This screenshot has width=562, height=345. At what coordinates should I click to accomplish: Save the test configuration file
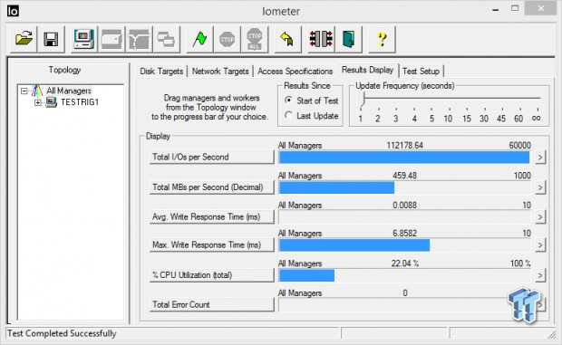tap(52, 39)
